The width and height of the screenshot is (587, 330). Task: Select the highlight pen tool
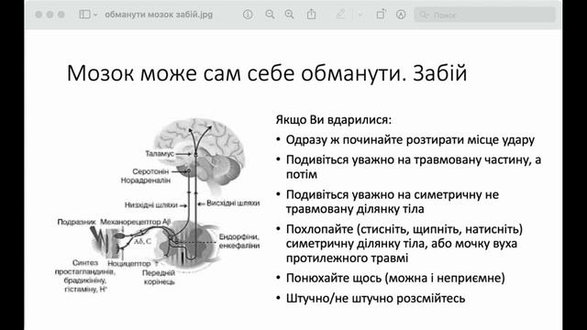point(340,15)
